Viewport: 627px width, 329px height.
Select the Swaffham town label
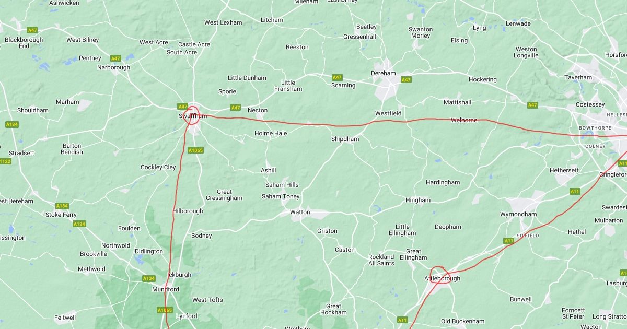pos(192,116)
